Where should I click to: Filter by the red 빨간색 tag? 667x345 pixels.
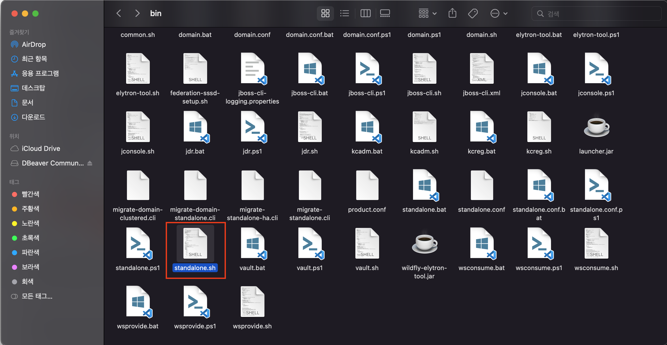30,194
